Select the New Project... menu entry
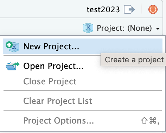This screenshot has width=166, height=133. (83, 46)
